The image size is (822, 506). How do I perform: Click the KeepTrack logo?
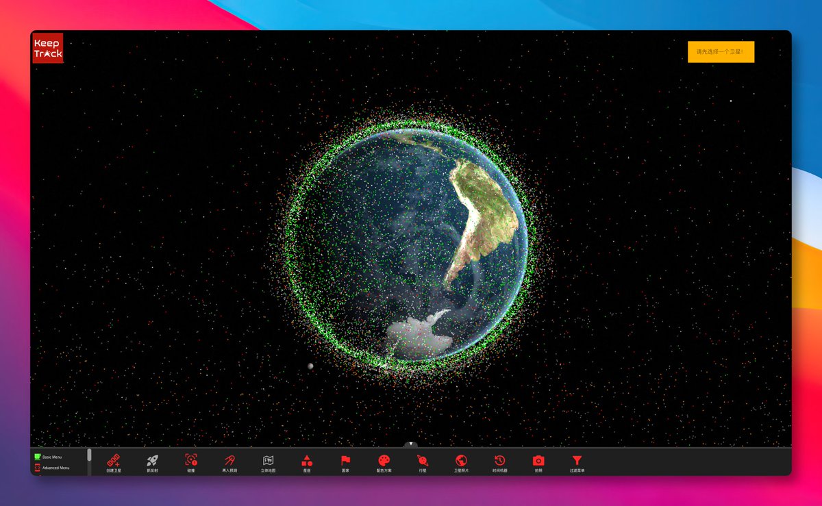point(48,48)
